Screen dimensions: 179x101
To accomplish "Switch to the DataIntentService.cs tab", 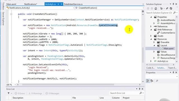I will tap(73, 4).
